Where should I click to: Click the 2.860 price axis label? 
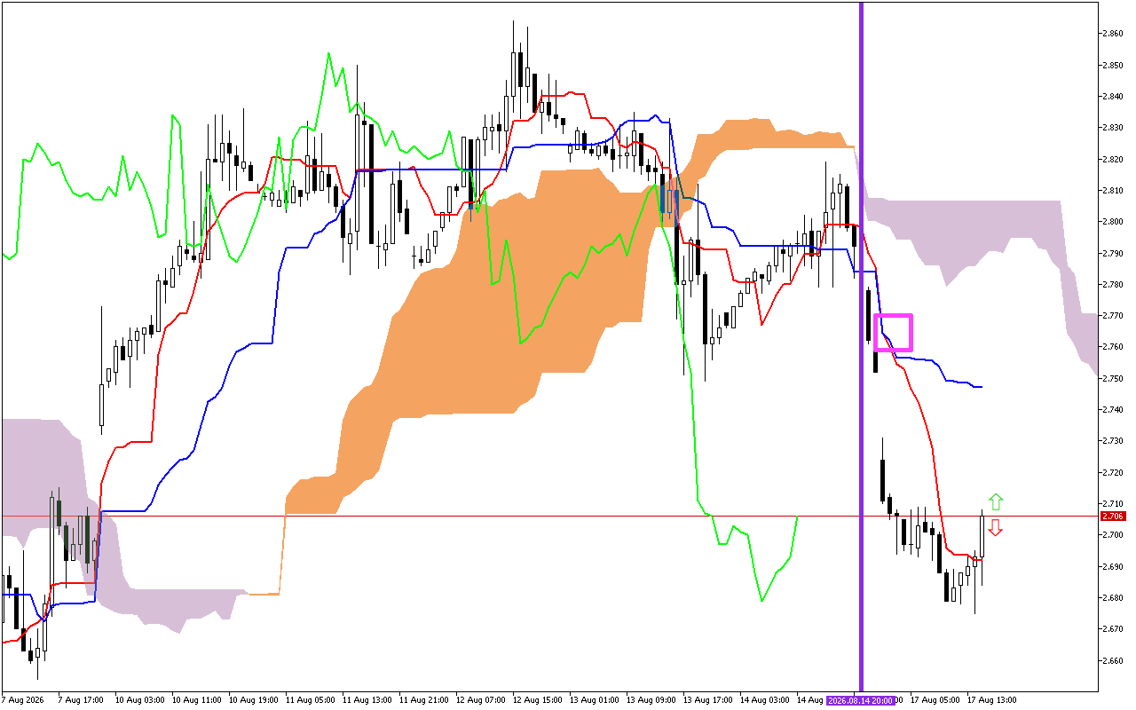pos(1112,34)
